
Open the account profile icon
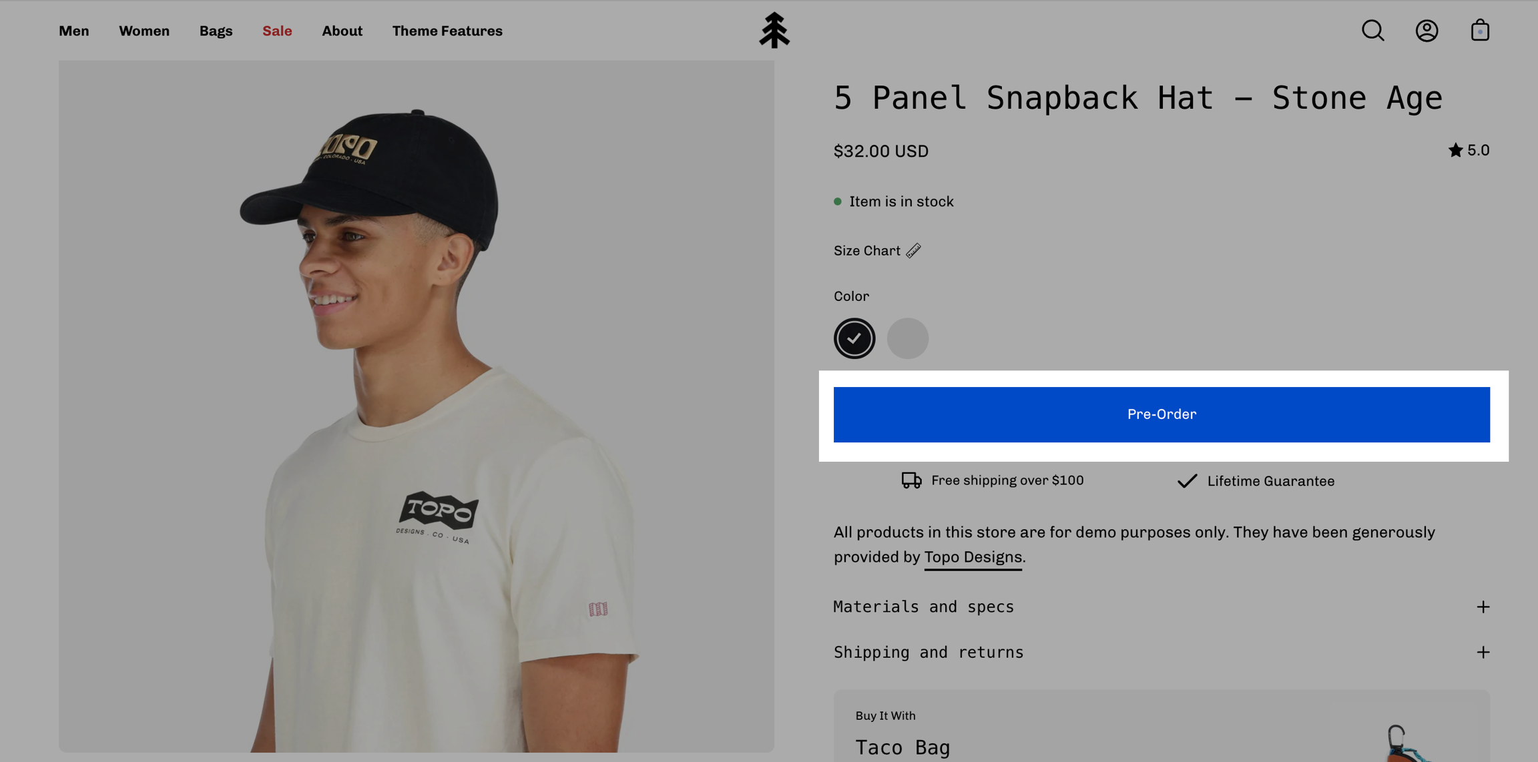1427,31
